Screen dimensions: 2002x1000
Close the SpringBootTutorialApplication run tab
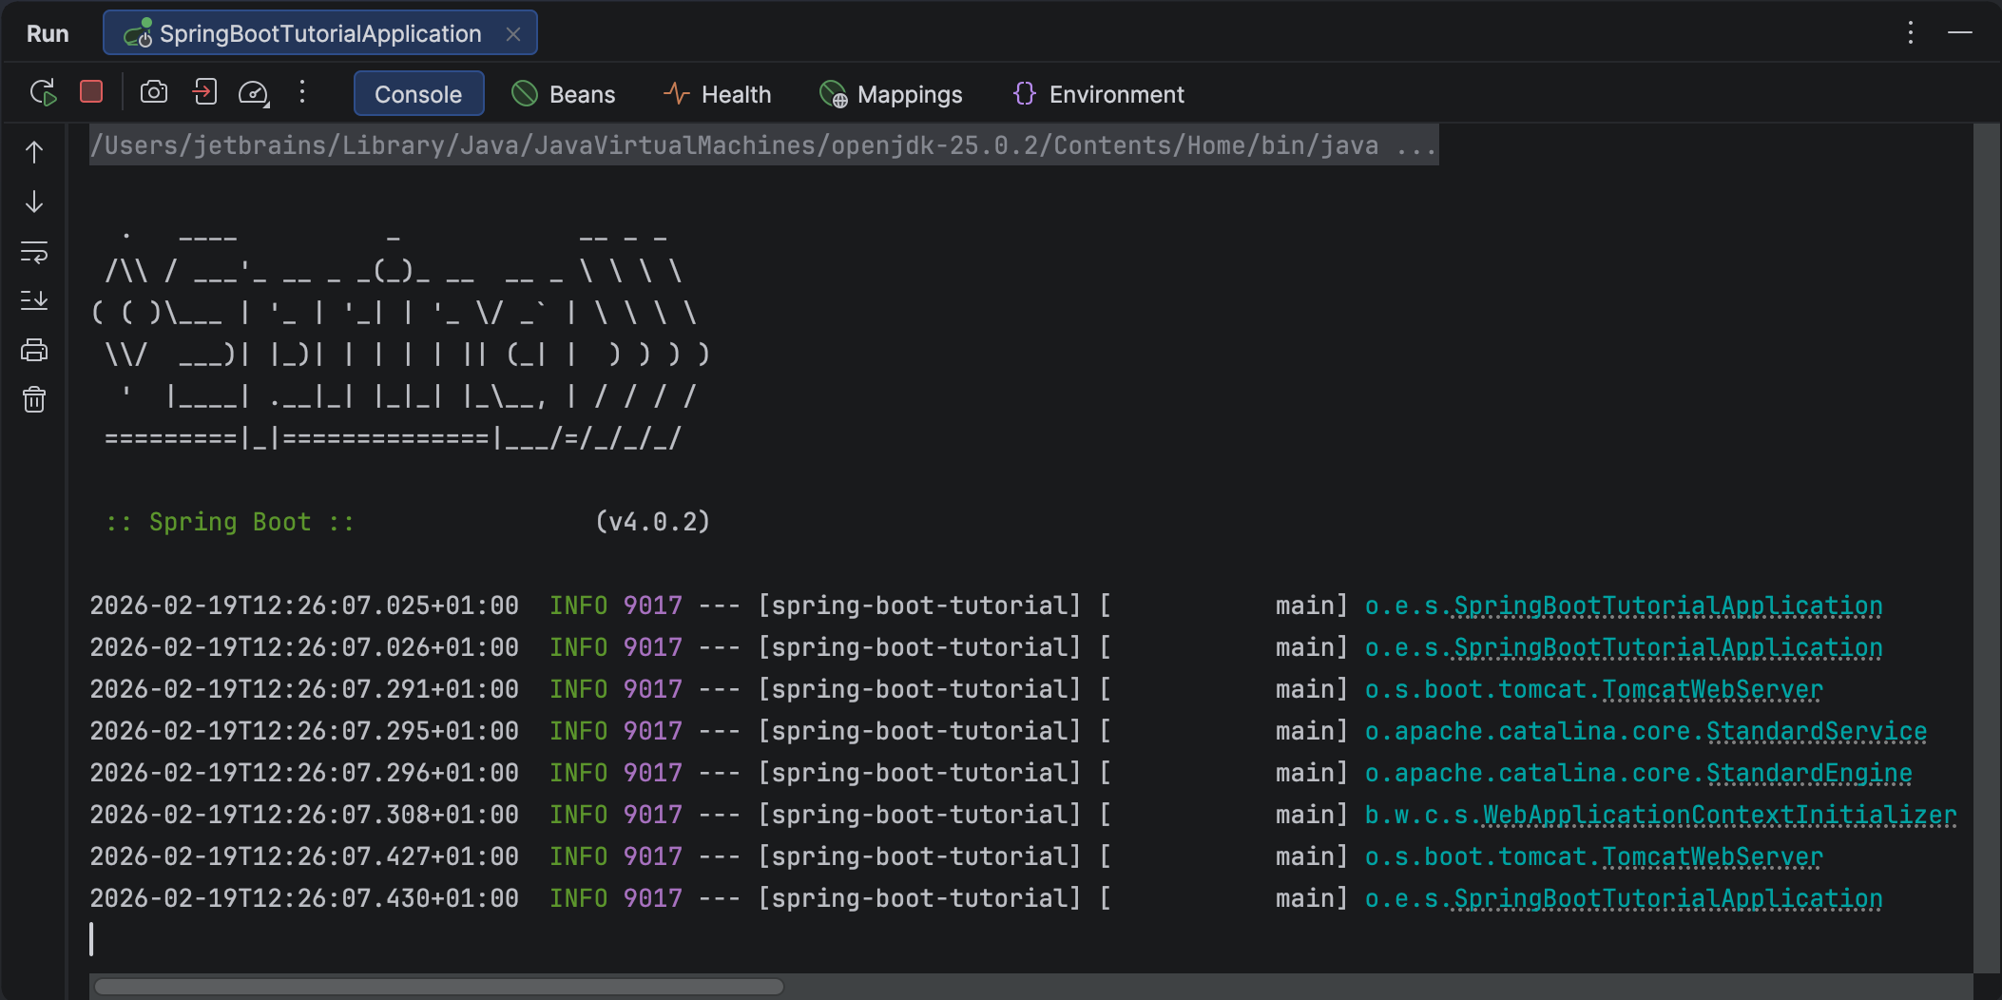click(513, 34)
